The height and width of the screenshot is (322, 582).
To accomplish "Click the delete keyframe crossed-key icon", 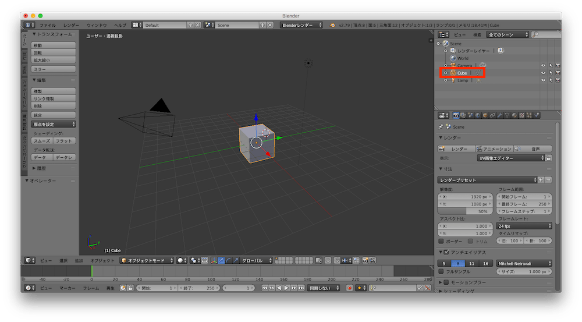I will tap(428, 288).
